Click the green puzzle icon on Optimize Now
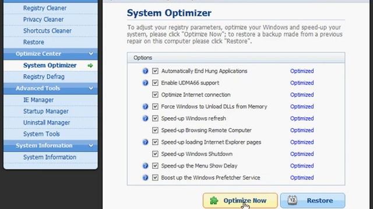 click(214, 200)
